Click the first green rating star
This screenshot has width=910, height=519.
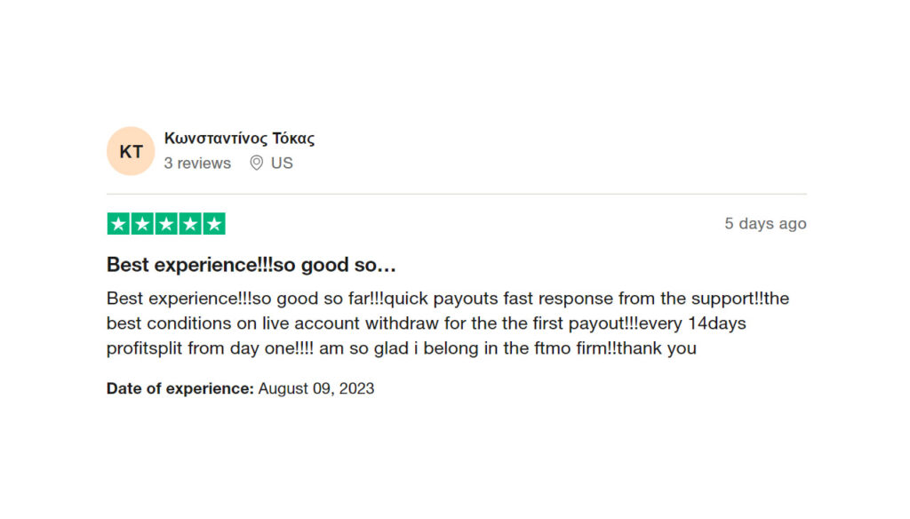pyautogui.click(x=118, y=224)
